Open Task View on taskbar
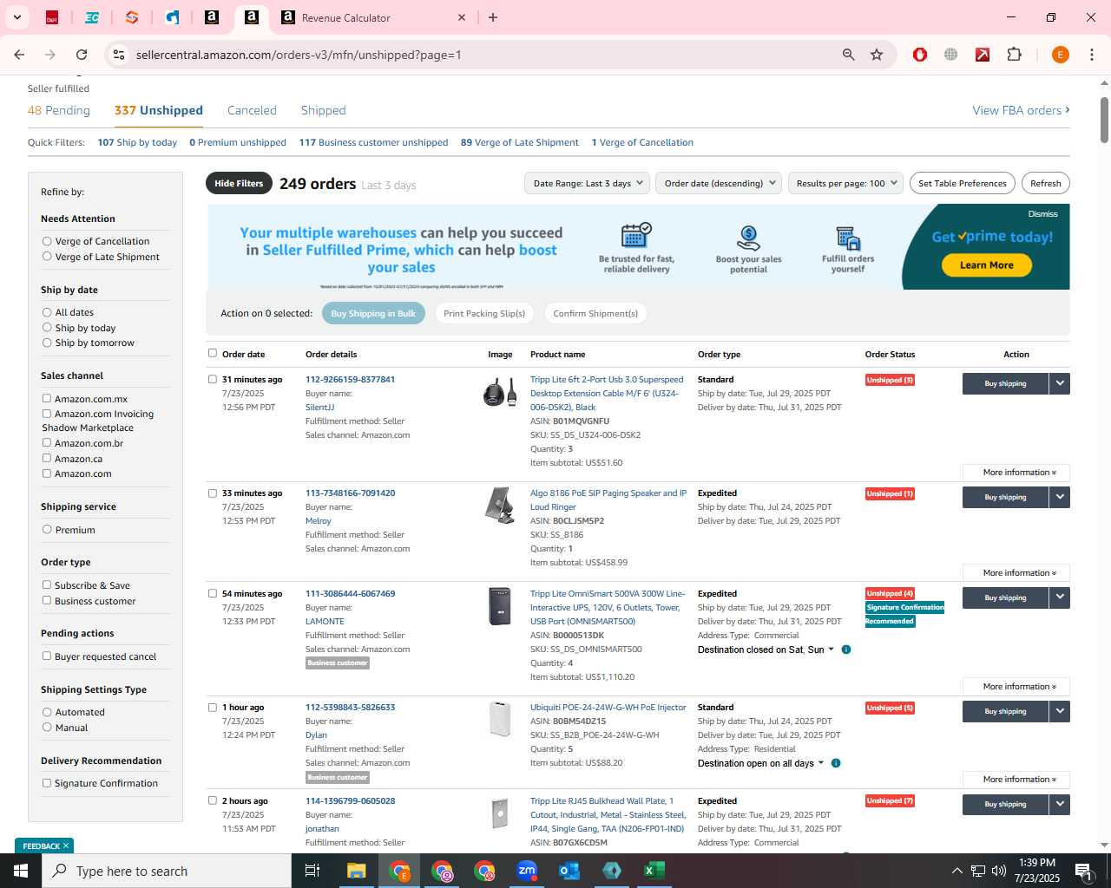Screen dimensions: 1111x888 coord(312,871)
